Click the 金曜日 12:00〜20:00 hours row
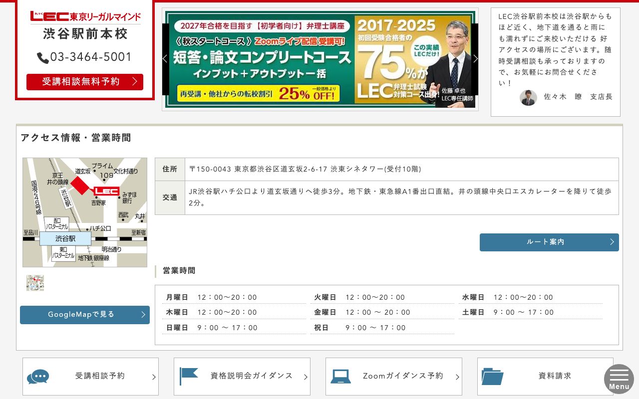This screenshot has width=639, height=399. [382, 313]
